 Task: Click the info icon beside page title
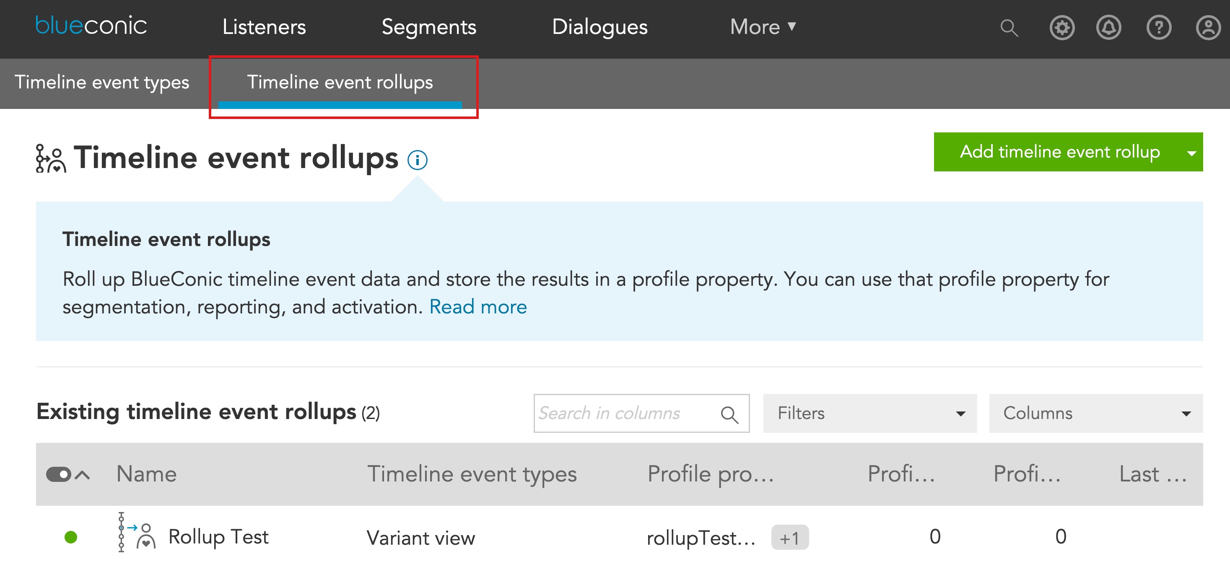pos(417,160)
